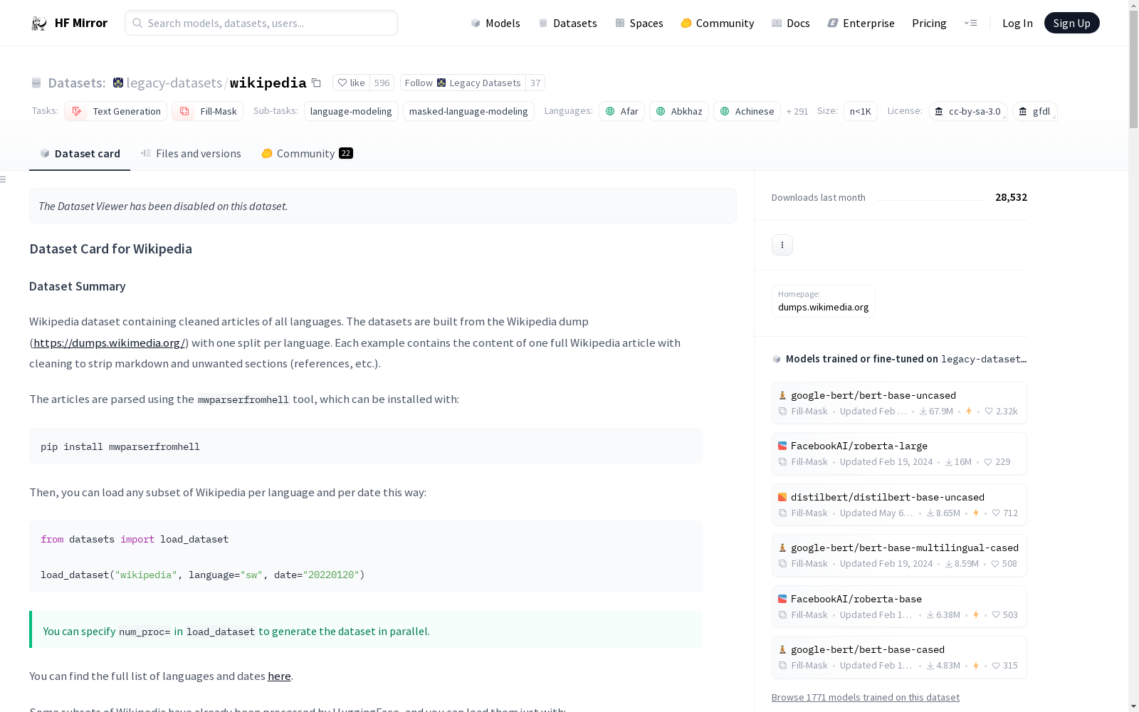1139x712 pixels.
Task: Open the three-dot options menu below downloads
Action: click(x=782, y=245)
